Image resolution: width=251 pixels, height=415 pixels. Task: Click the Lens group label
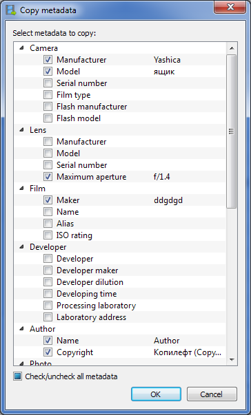click(38, 129)
